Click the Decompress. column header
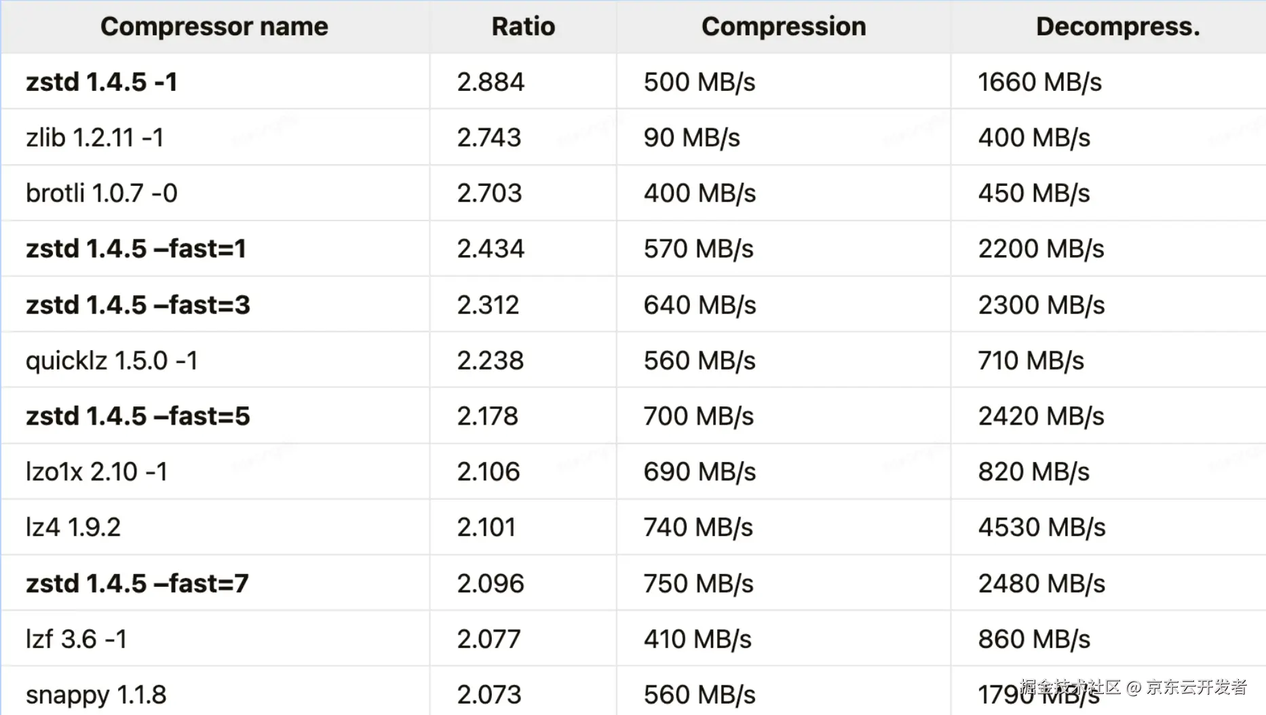 [x=1117, y=26]
